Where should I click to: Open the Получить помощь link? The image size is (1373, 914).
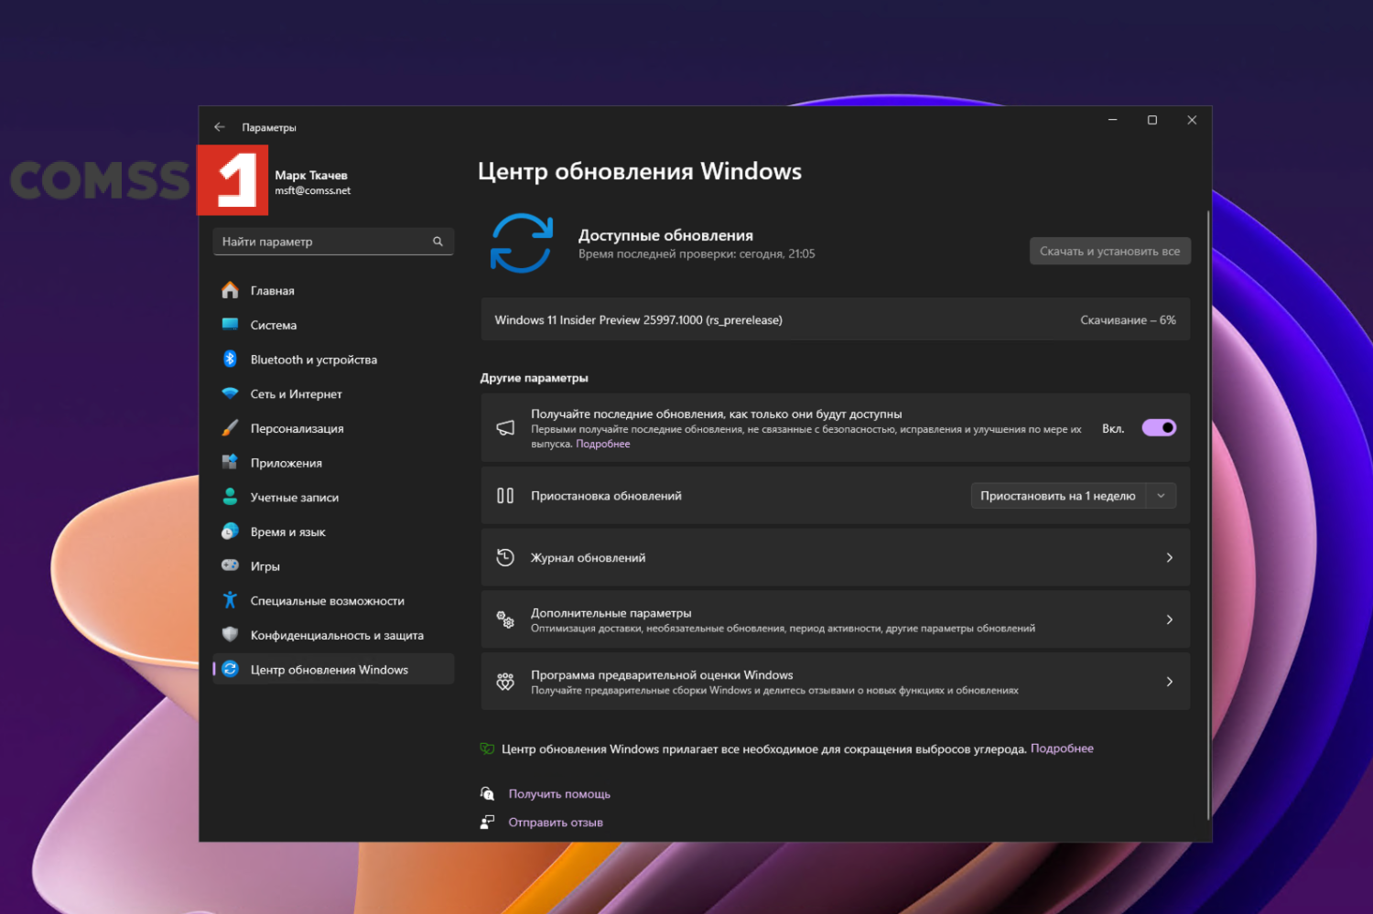(559, 793)
